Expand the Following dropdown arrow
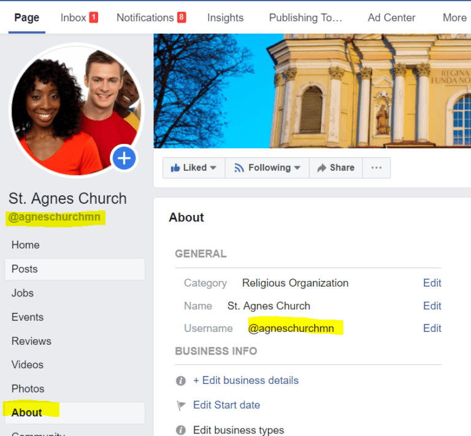 (x=297, y=168)
